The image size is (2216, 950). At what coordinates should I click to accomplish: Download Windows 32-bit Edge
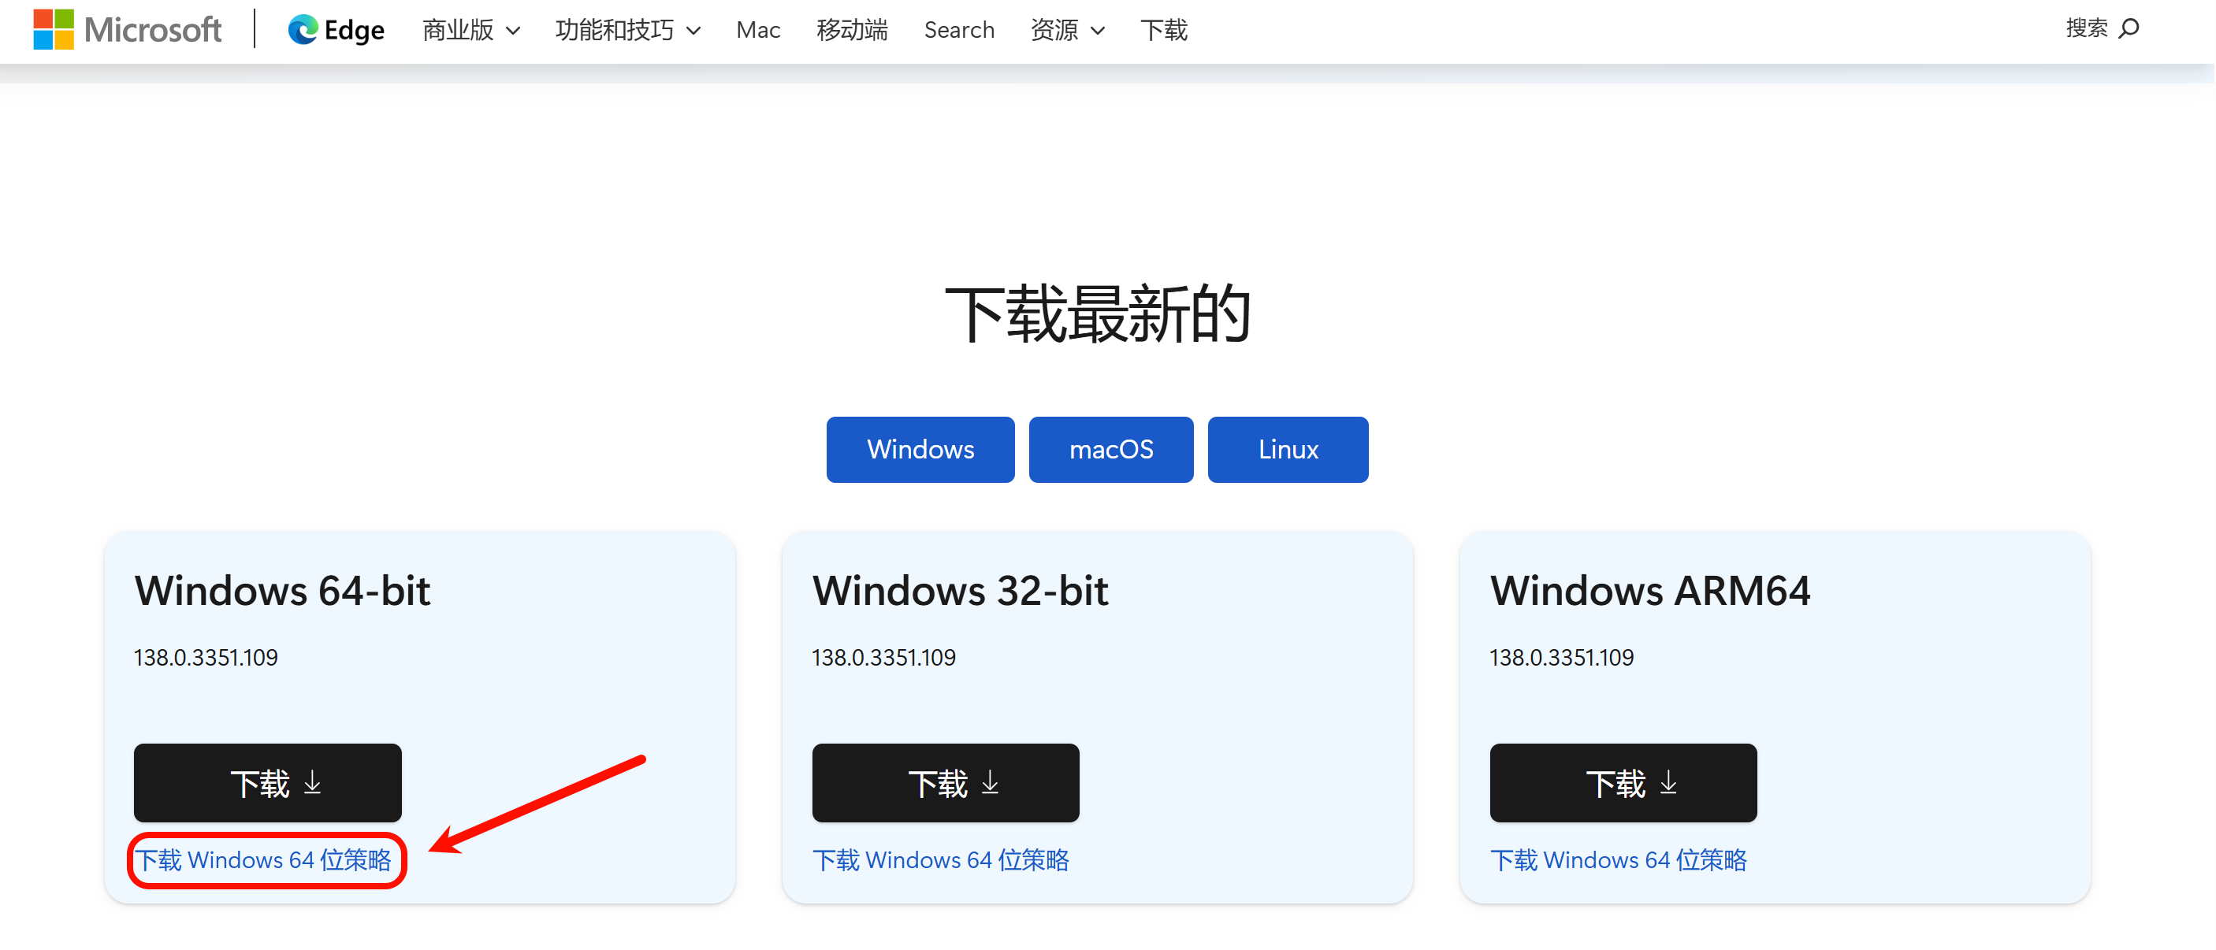click(x=946, y=783)
